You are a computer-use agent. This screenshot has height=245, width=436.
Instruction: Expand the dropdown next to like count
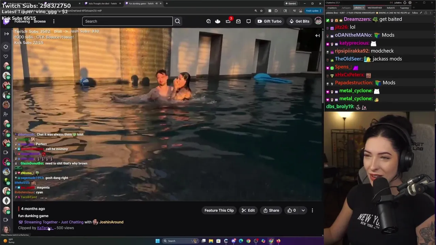click(303, 210)
